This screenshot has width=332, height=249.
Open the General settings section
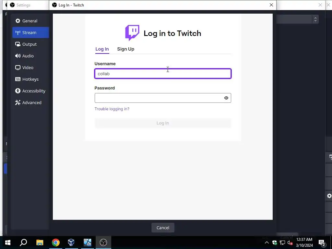(x=30, y=21)
